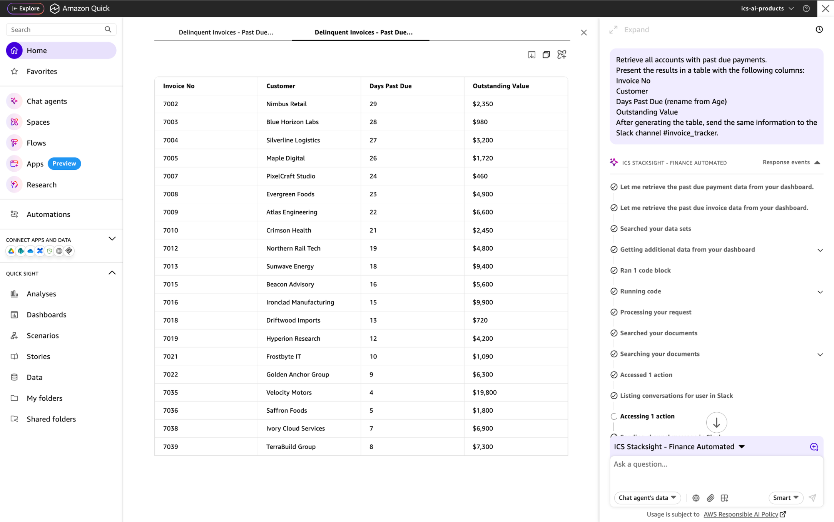Screen dimensions: 834x522
Task: Open the AWS Responsible AI Policy link
Action: tap(744, 514)
